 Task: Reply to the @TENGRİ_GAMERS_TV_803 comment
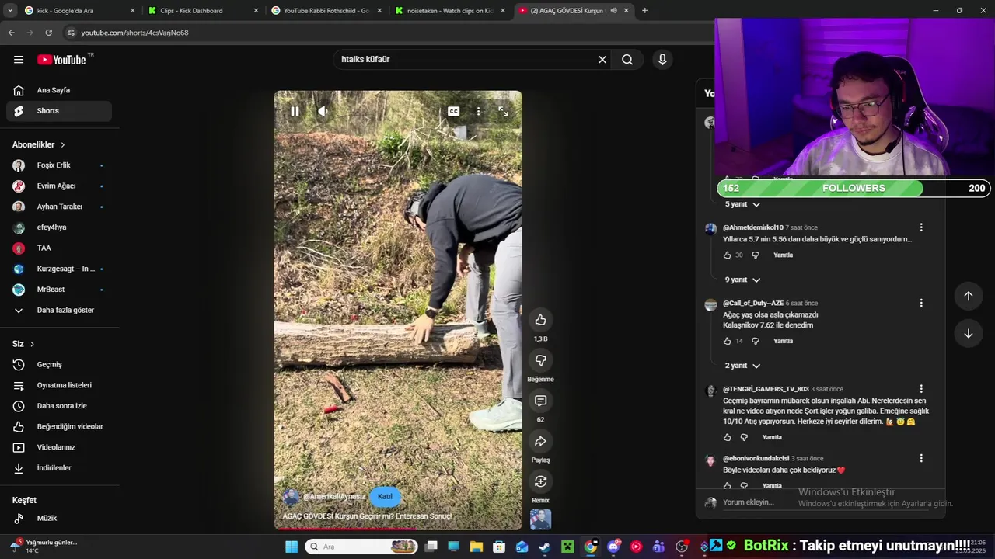[x=772, y=437]
